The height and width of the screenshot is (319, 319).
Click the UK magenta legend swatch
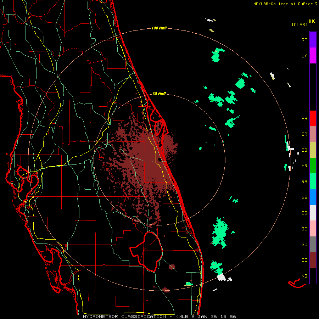[x=313, y=56]
